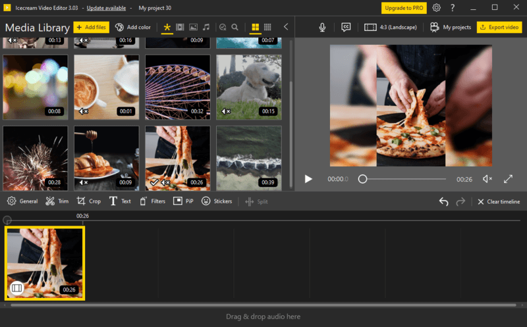Click the Split tool
The width and height of the screenshot is (527, 327).
(x=256, y=201)
